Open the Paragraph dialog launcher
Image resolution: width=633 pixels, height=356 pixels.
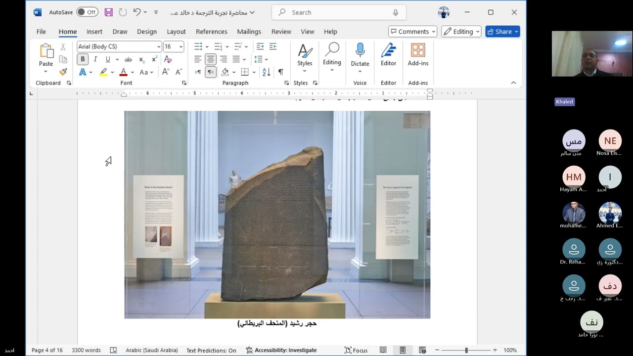coord(286,83)
